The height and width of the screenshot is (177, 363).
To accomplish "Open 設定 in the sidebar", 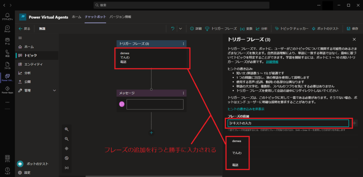I will [24, 173].
